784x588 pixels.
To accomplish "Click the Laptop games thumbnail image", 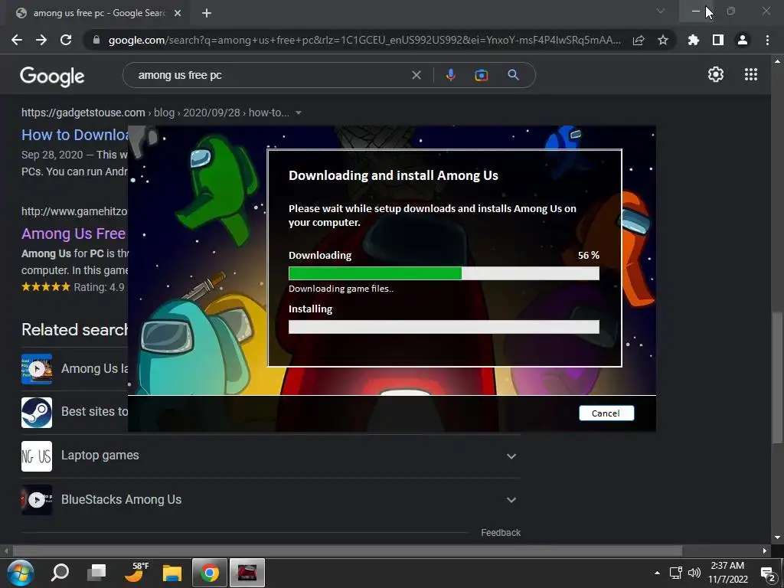I will click(x=37, y=456).
